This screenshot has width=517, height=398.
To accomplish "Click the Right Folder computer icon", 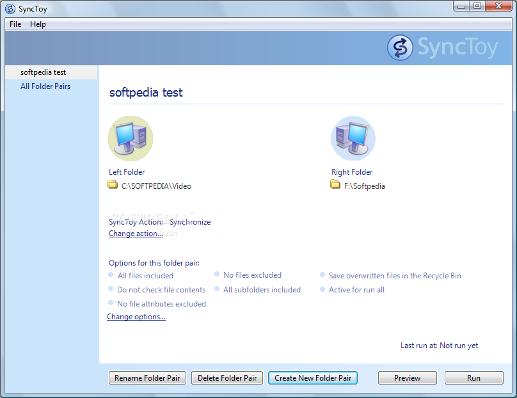I will 353,138.
